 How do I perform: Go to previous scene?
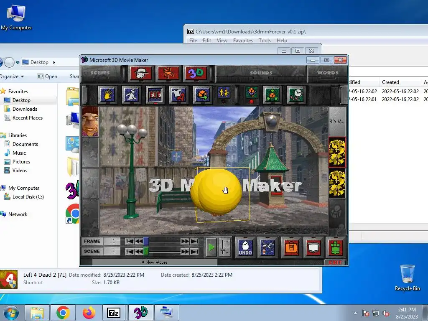pyautogui.click(x=139, y=251)
